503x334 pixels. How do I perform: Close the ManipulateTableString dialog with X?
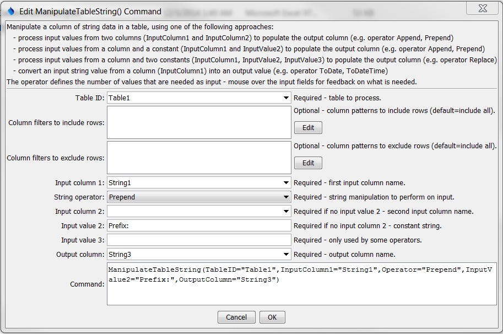click(x=483, y=8)
